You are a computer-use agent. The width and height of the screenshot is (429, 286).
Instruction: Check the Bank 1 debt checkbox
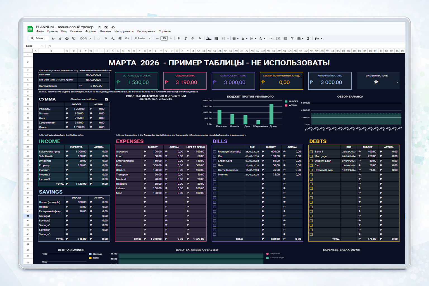(311, 152)
